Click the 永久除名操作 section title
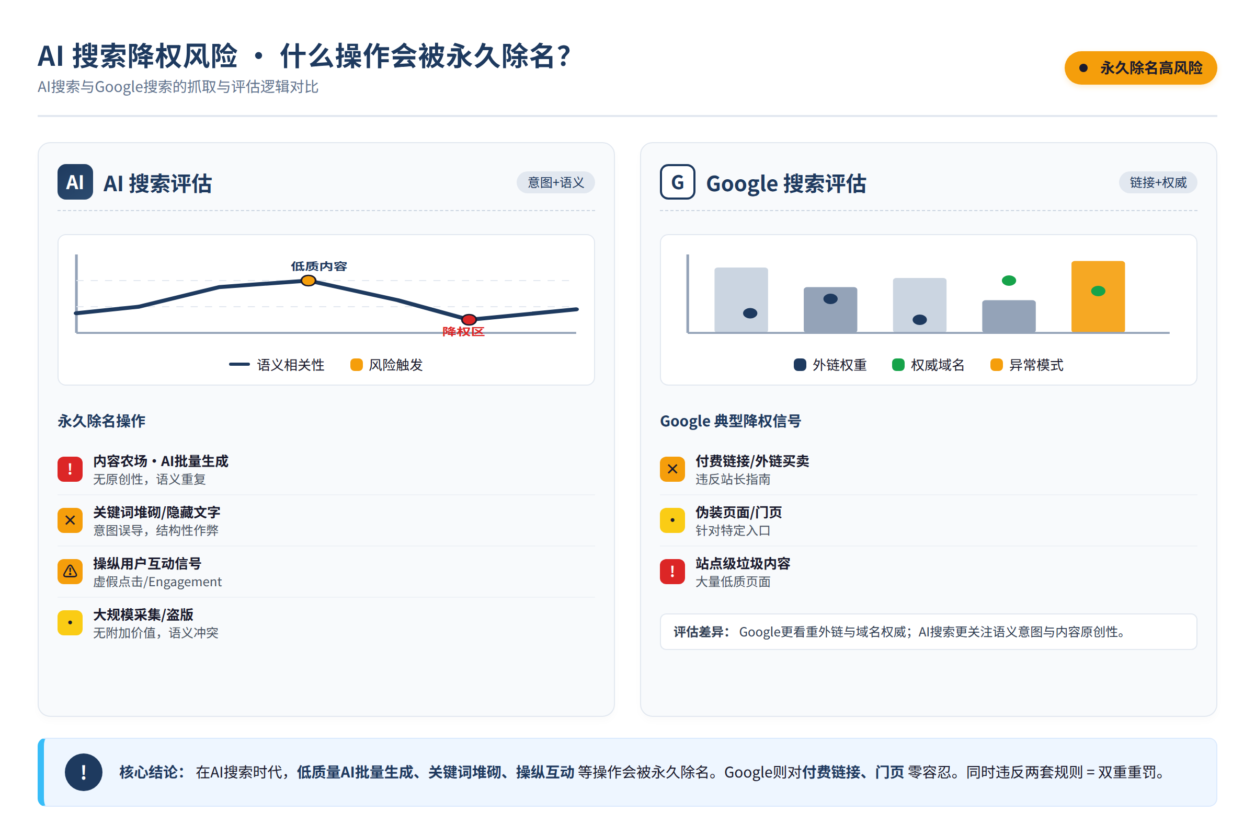This screenshot has height=836, width=1255. 101,421
